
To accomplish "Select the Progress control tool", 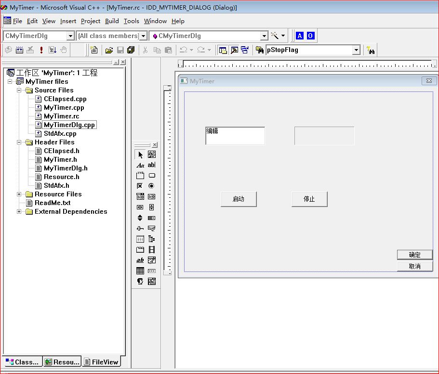I will (x=152, y=218).
